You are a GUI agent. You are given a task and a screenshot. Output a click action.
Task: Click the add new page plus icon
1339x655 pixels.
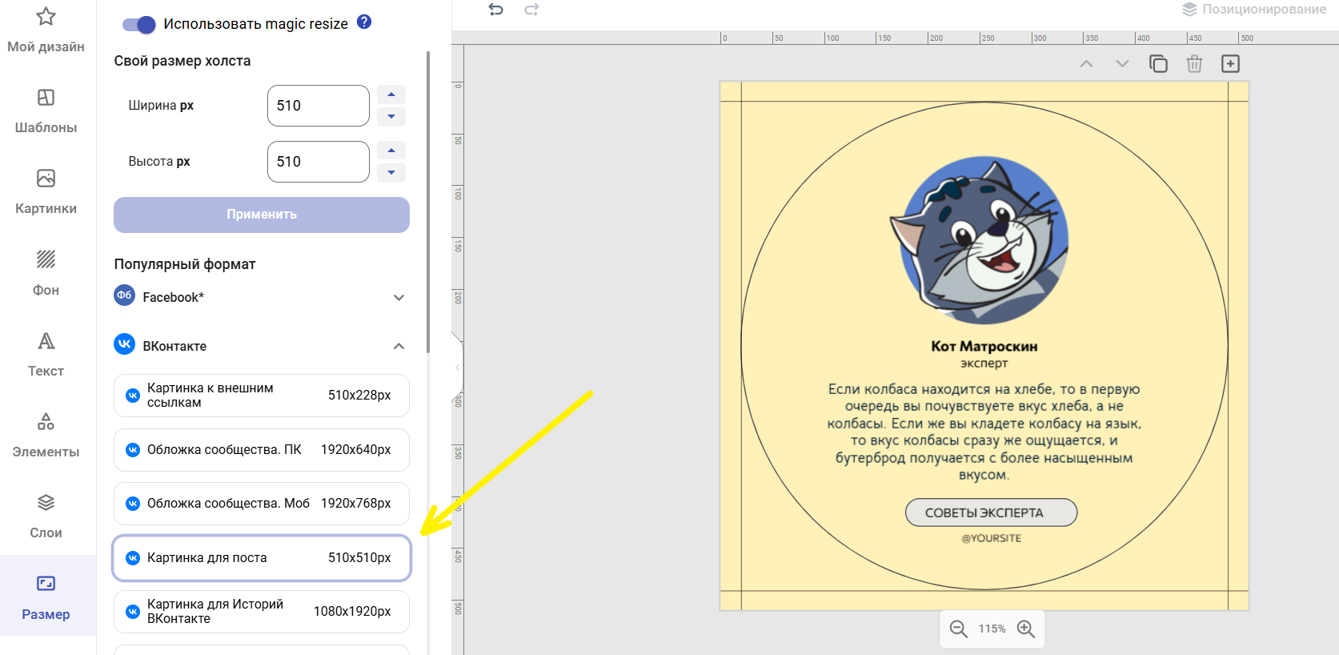pos(1230,64)
